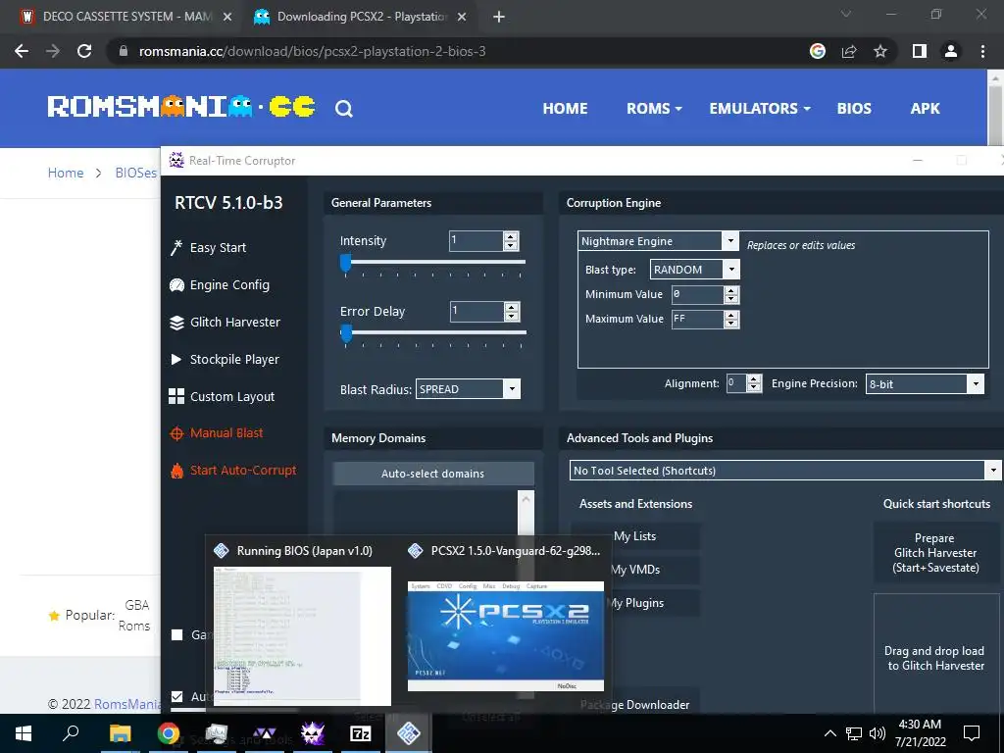The height and width of the screenshot is (753, 1004).
Task: Open Easy Start wand icon in RTCV
Action: click(x=176, y=248)
